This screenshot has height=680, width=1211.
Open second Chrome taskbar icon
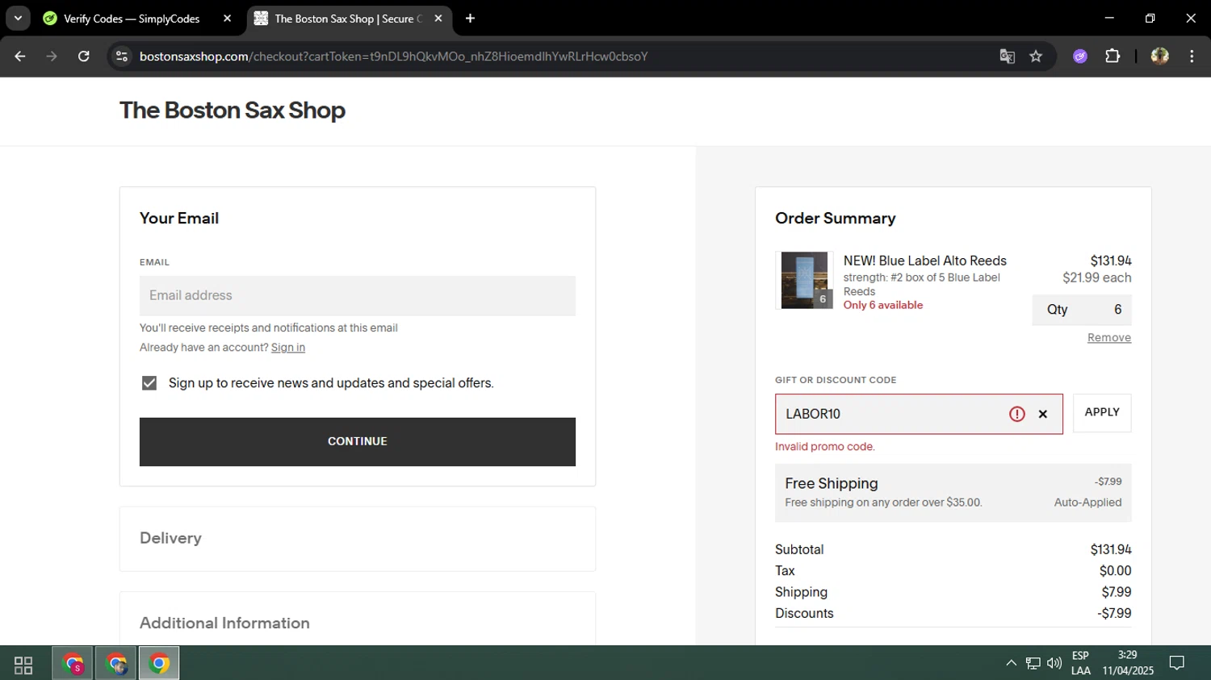tap(116, 664)
